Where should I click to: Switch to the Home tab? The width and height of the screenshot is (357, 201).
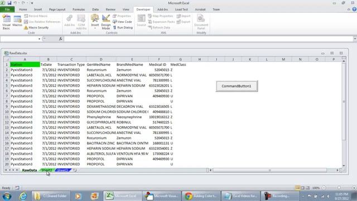point(23,9)
